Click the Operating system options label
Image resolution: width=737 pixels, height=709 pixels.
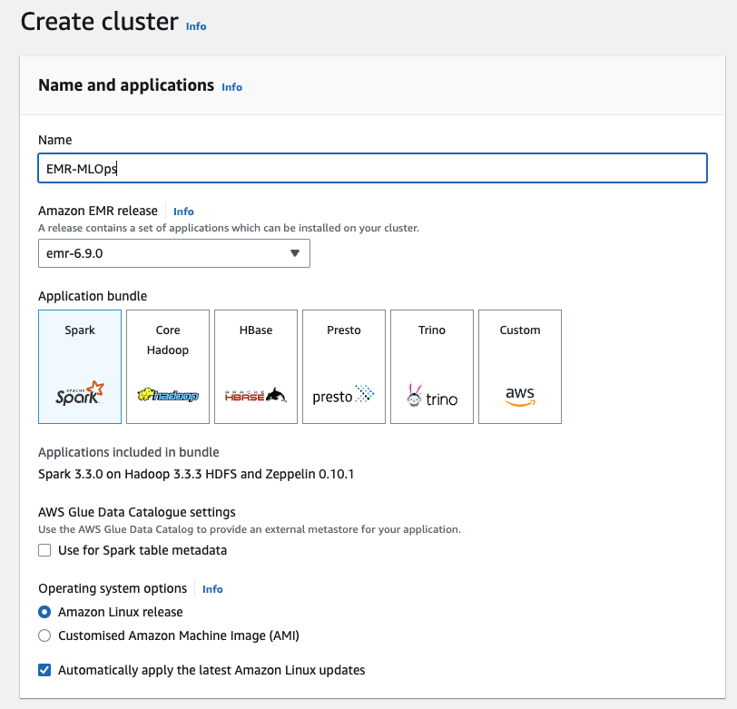[113, 588]
